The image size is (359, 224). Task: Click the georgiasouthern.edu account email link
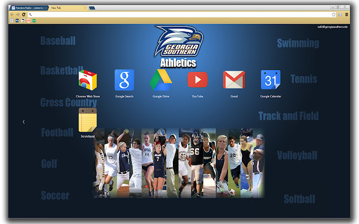333,27
